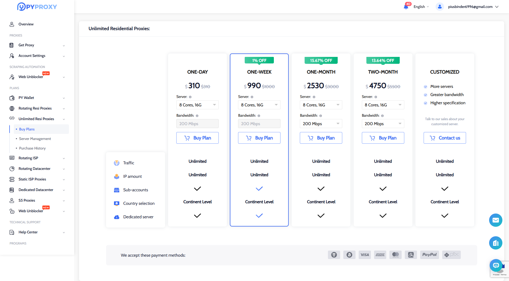Go to Purchase History page
Screen dimensions: 509x281
tap(32, 148)
